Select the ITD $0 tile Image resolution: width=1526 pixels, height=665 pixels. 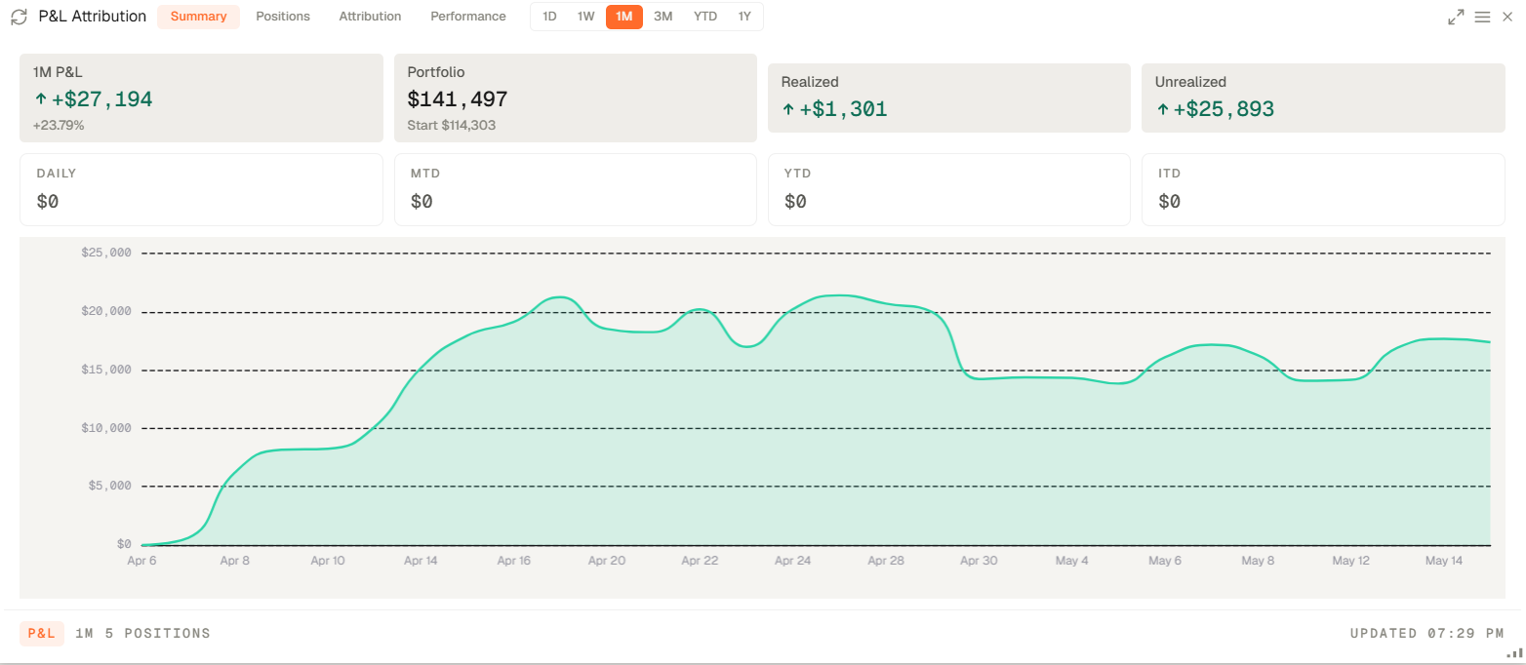[1324, 189]
